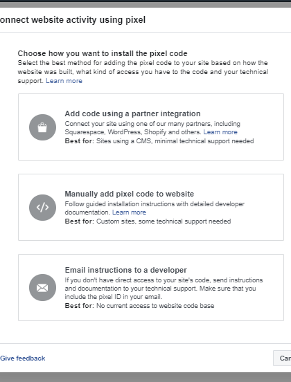
Task: Open Learn more link after 'support.' in intro
Action: click(x=64, y=81)
